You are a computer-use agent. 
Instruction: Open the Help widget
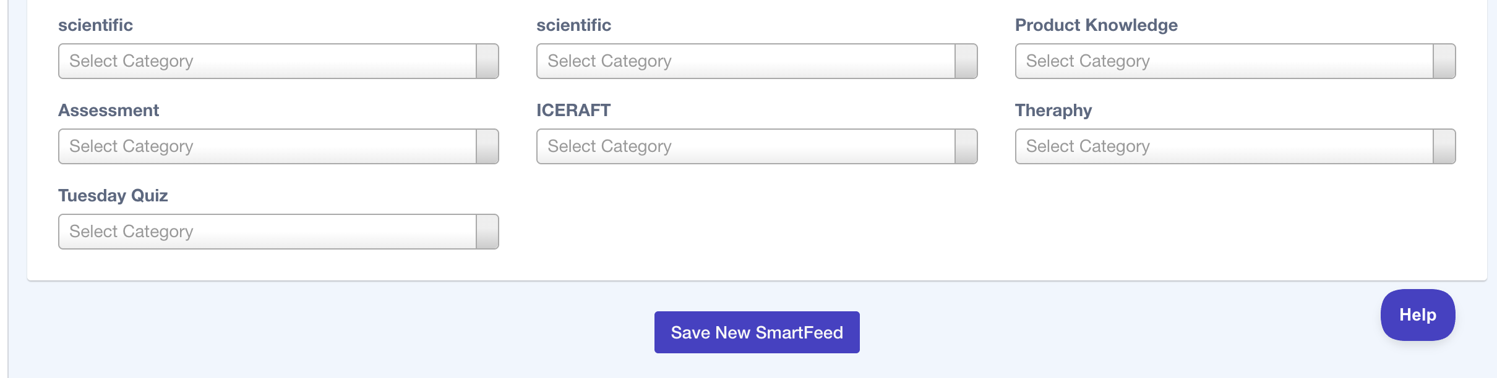[x=1417, y=315]
